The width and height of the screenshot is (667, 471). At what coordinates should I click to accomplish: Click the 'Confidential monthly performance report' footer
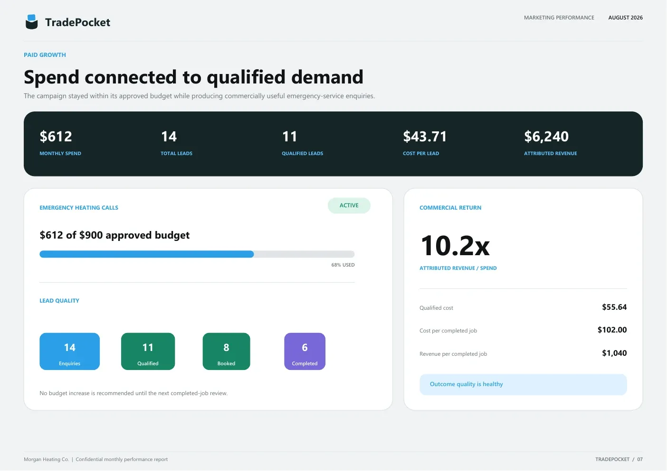(x=122, y=459)
